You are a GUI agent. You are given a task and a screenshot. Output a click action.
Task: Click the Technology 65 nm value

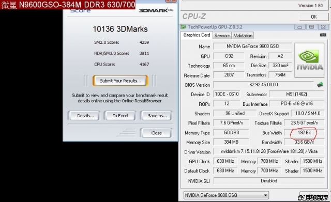click(229, 66)
